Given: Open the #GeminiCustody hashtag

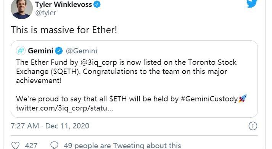Looking at the screenshot, I should pyautogui.click(x=209, y=99).
